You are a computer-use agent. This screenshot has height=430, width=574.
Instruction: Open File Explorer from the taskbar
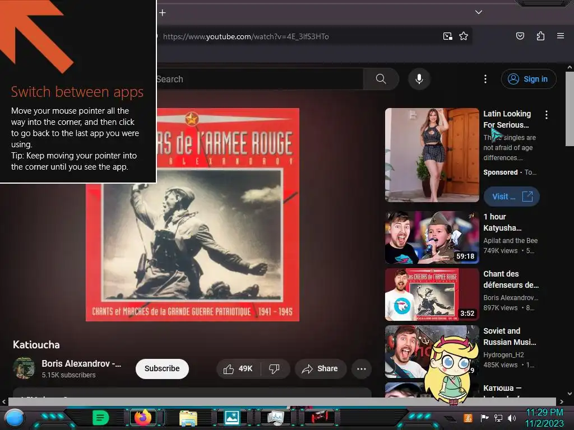188,418
